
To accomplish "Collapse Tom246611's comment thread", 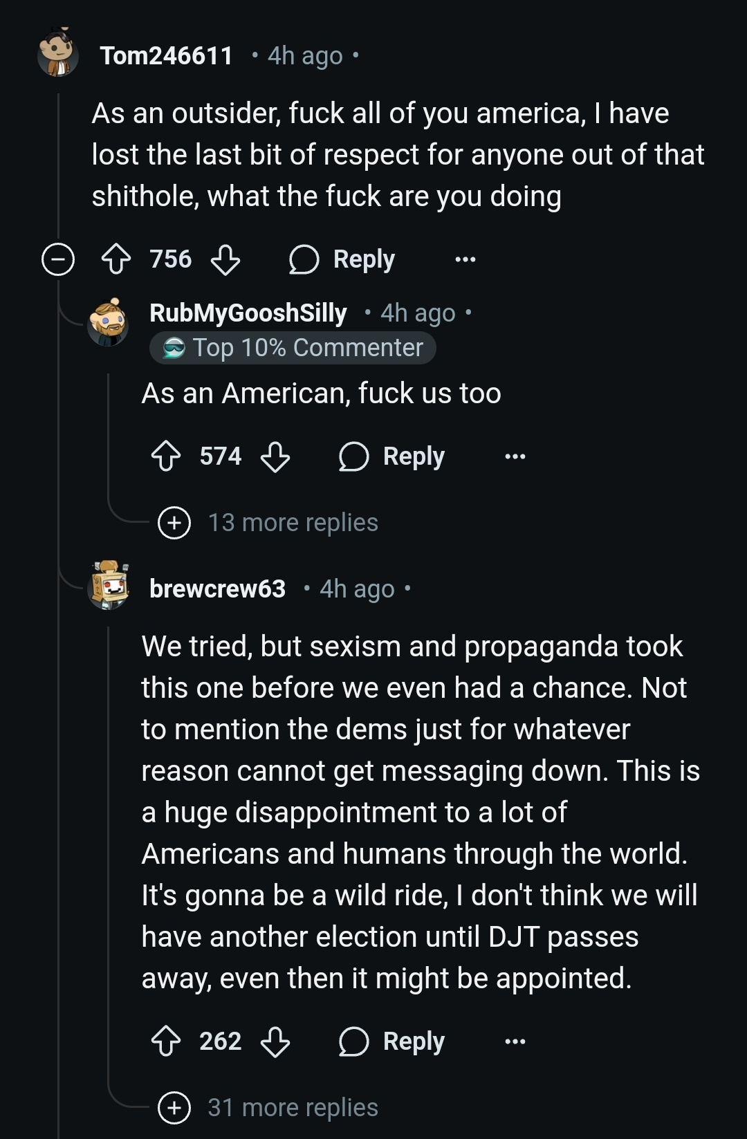I will [x=58, y=260].
